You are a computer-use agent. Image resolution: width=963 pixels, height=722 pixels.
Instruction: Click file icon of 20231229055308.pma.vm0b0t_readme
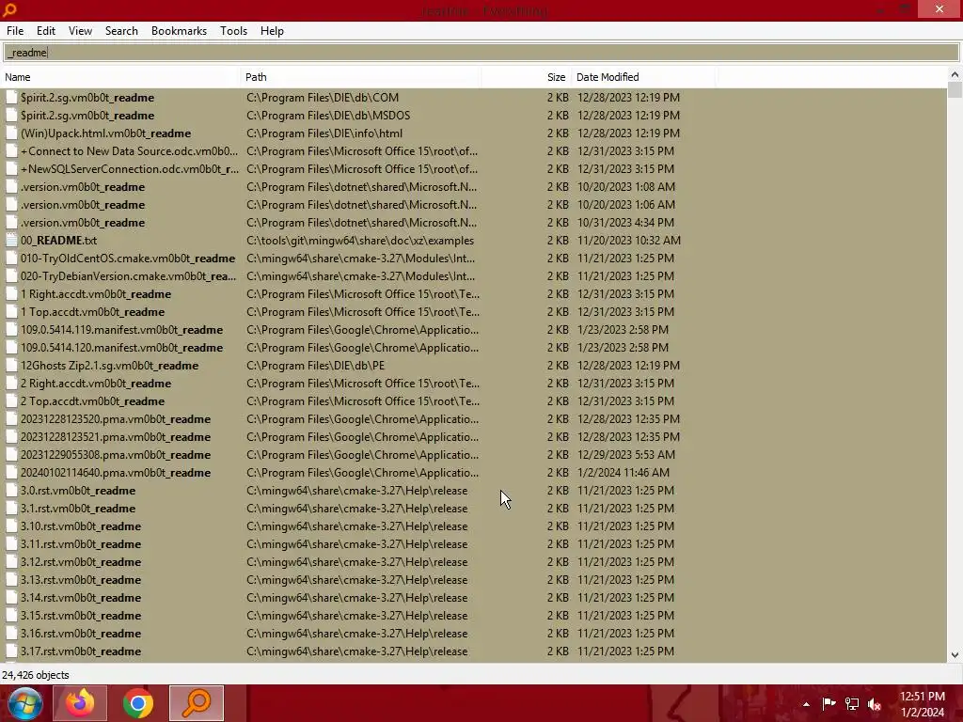click(11, 455)
